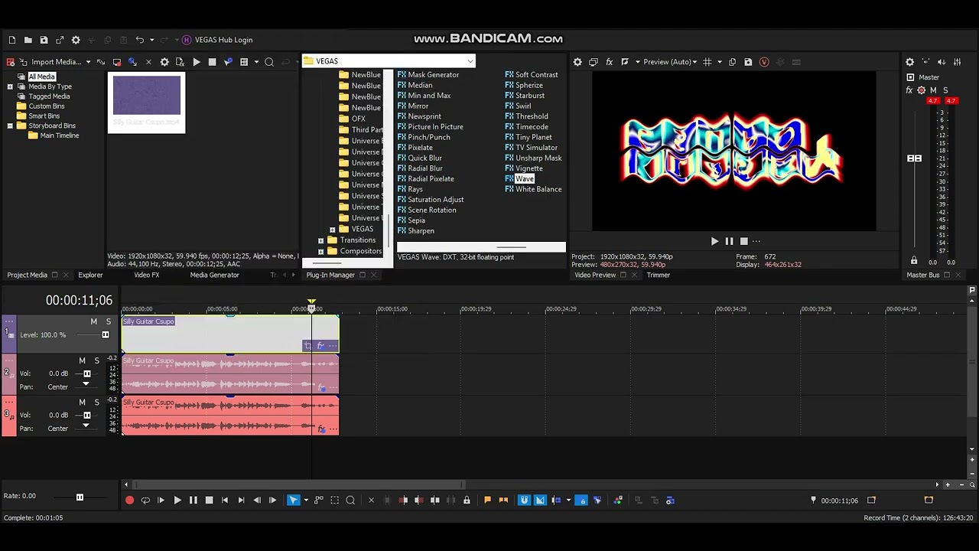This screenshot has width=979, height=551.
Task: Solo video track 1
Action: (108, 321)
